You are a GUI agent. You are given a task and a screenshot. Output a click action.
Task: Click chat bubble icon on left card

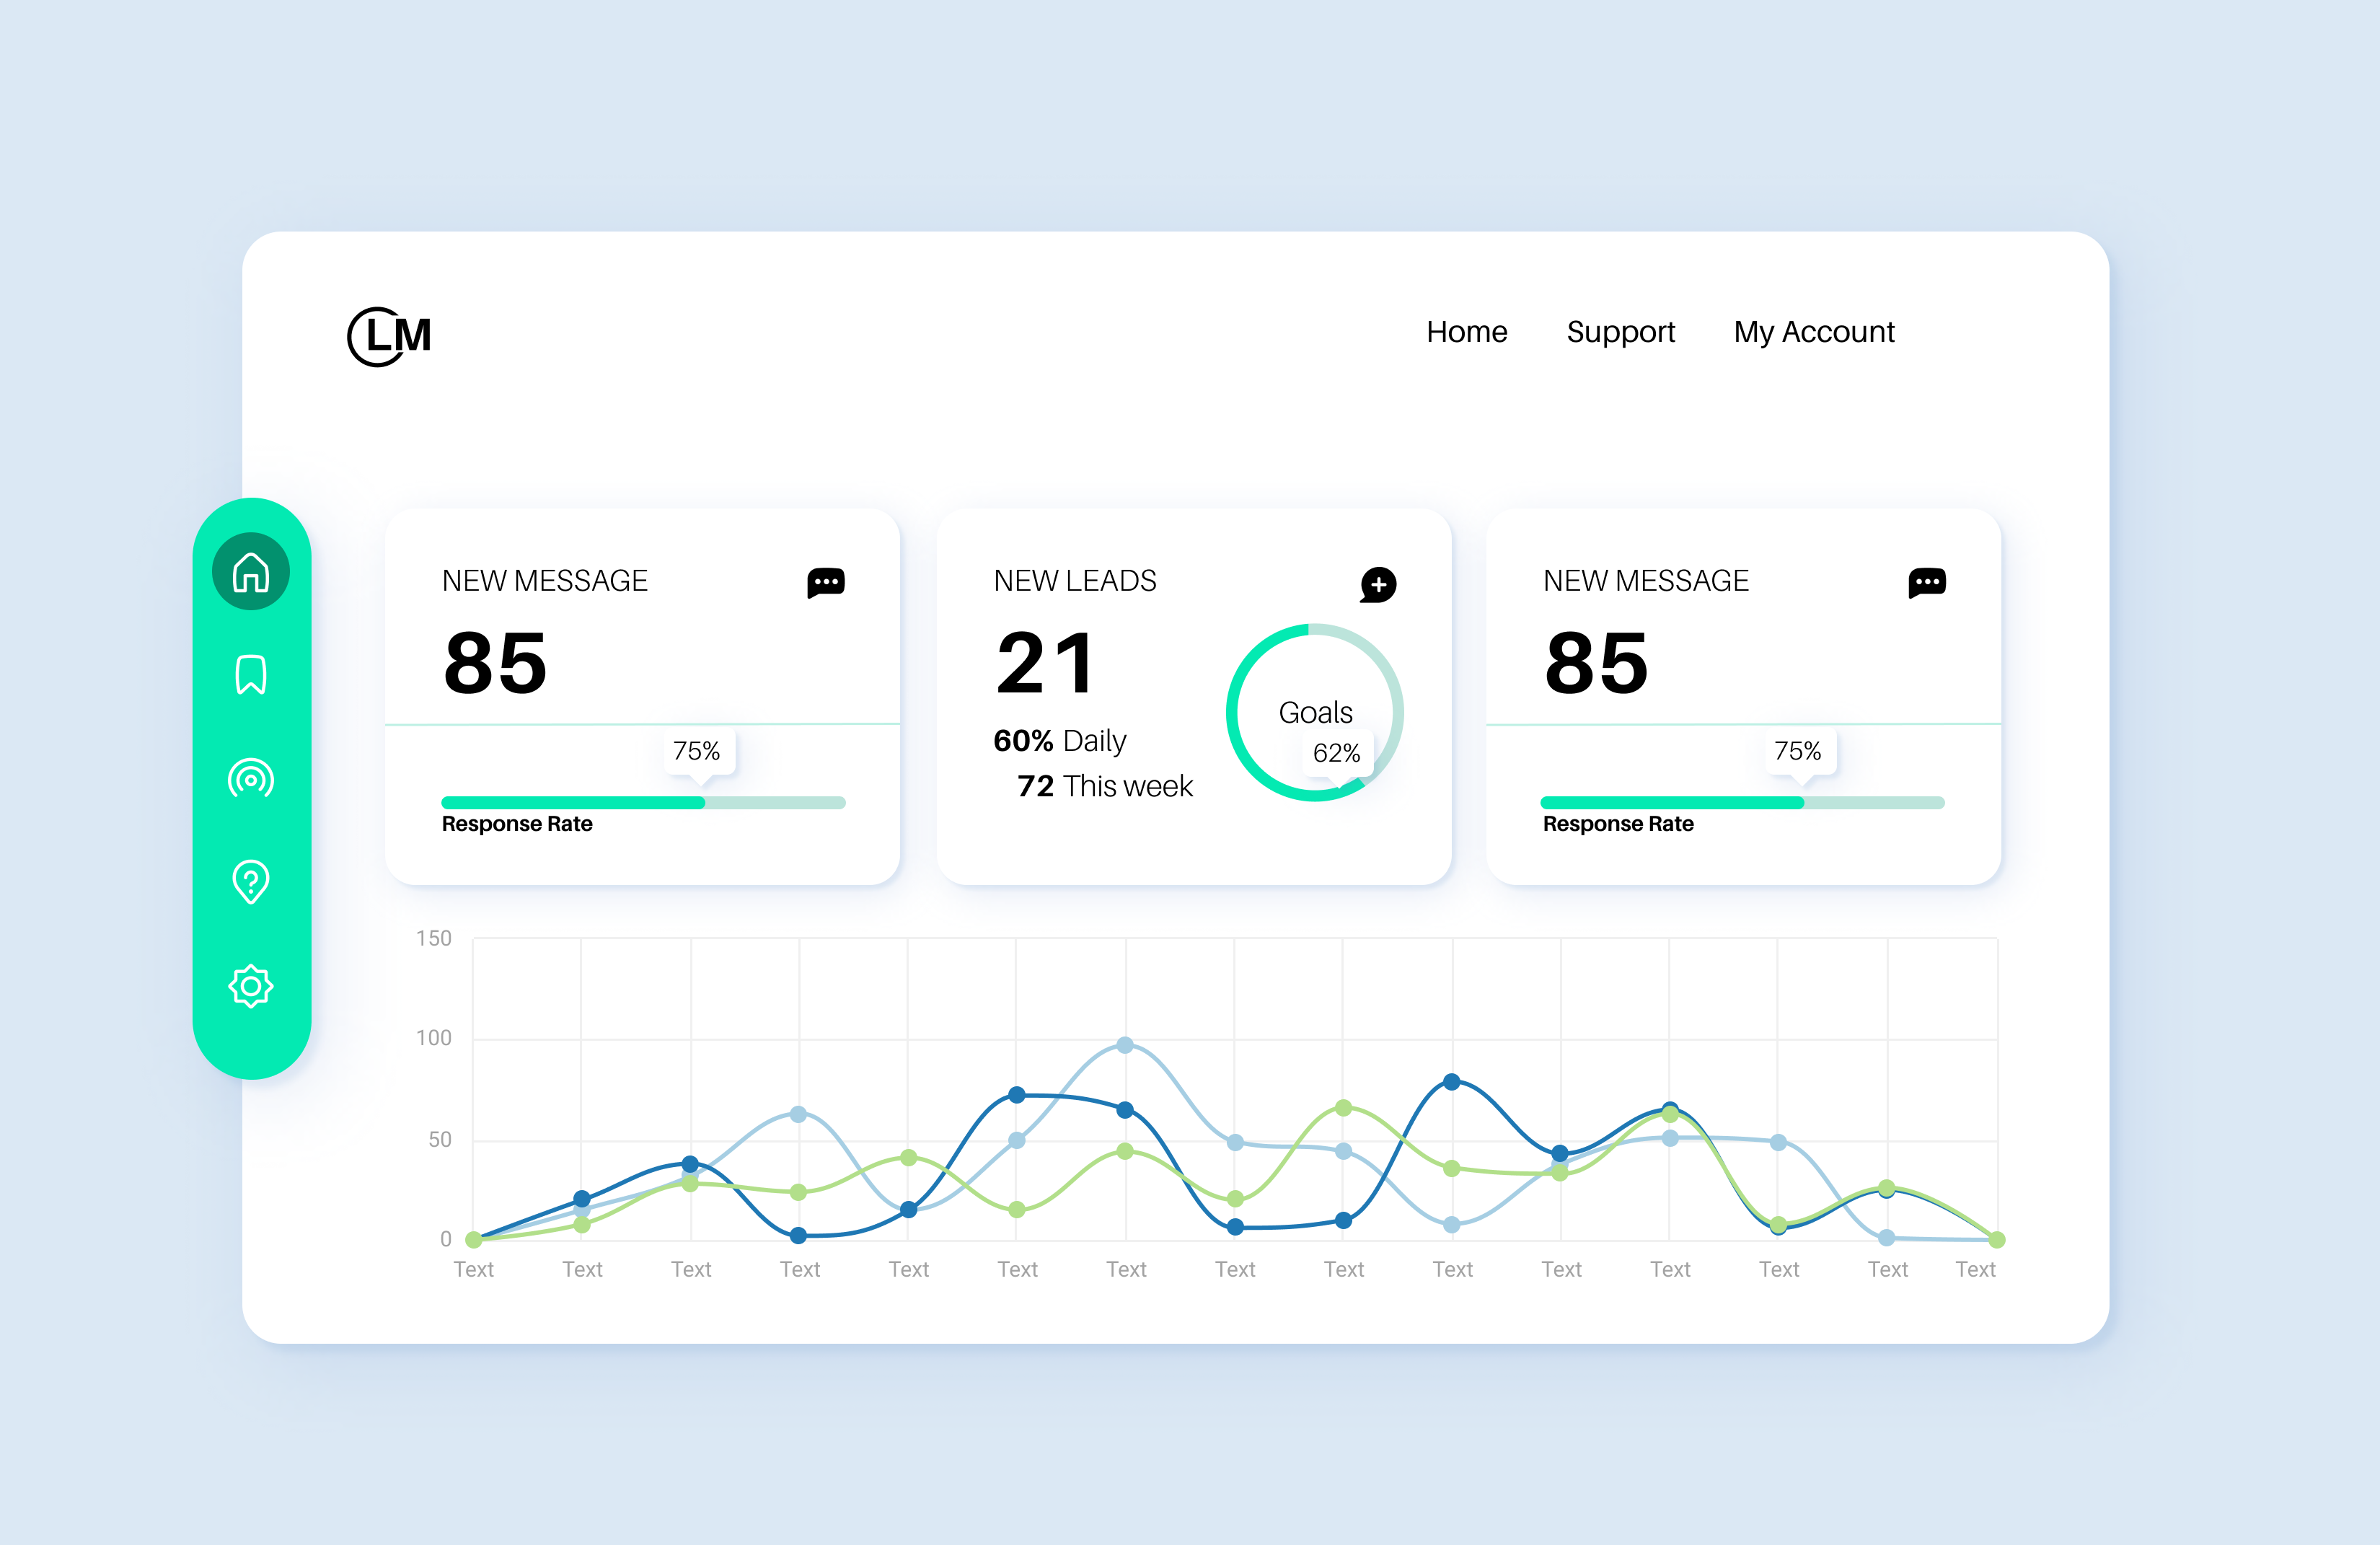coord(826,582)
